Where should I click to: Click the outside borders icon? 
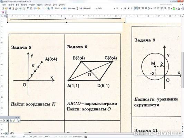coord(169,8)
